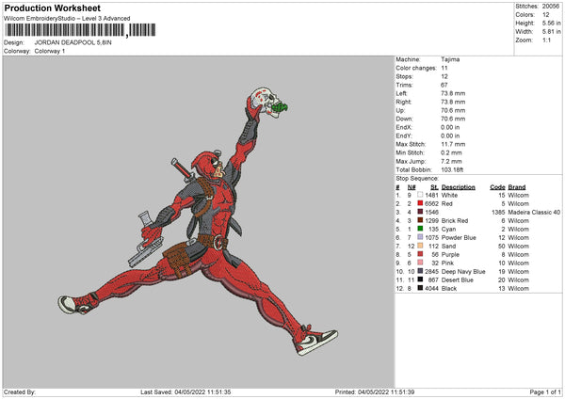This screenshot has width=565, height=399.
Task: Click the Height value 5.56 in
Action: coord(551,23)
